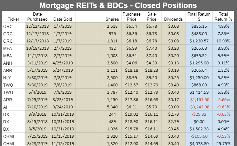Click the -$3,242.98 total return cell

[x=199, y=107]
